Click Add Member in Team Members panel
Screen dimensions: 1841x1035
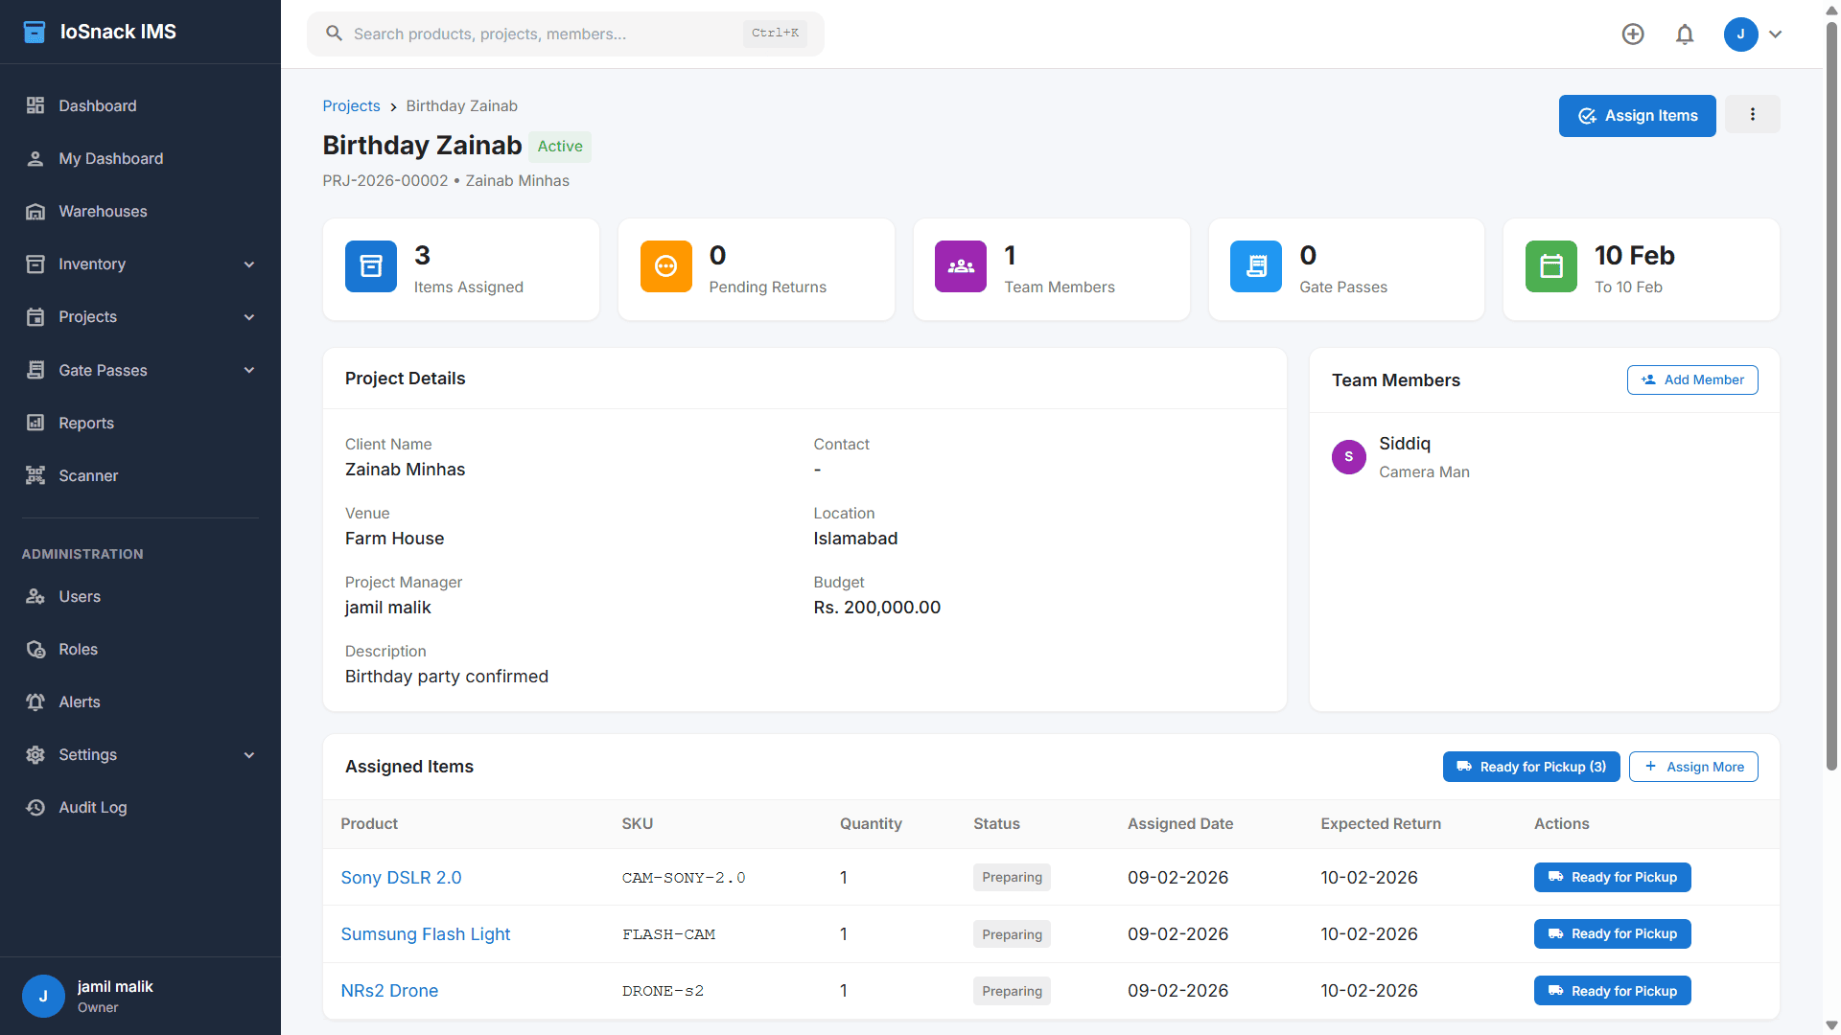[1691, 379]
